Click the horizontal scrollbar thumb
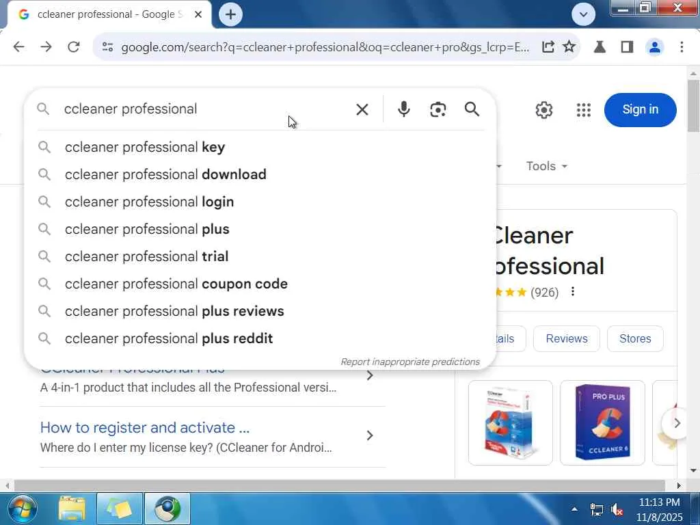 coord(339,485)
